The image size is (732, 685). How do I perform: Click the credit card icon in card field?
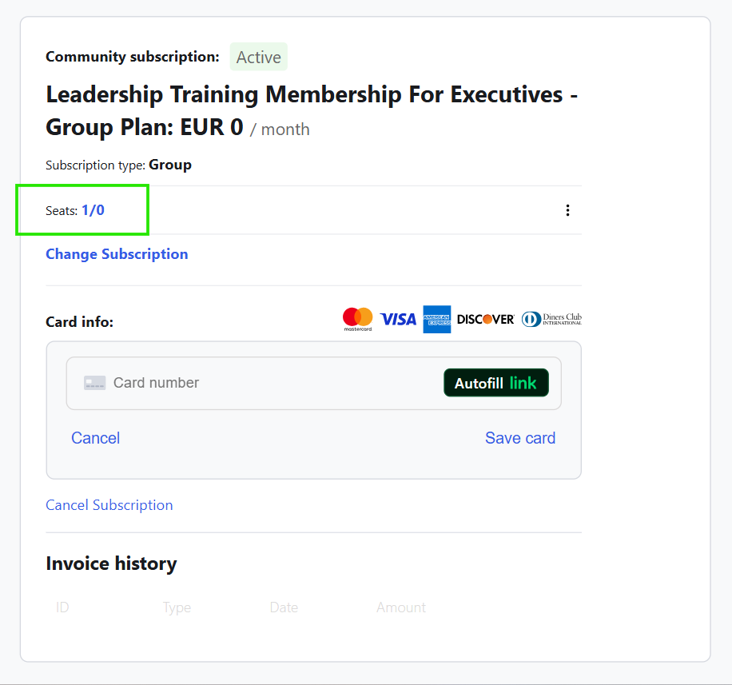[94, 383]
